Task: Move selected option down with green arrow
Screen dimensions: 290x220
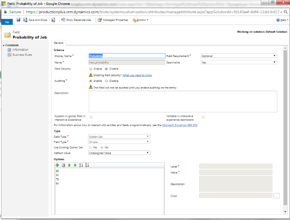Action: [75, 165]
